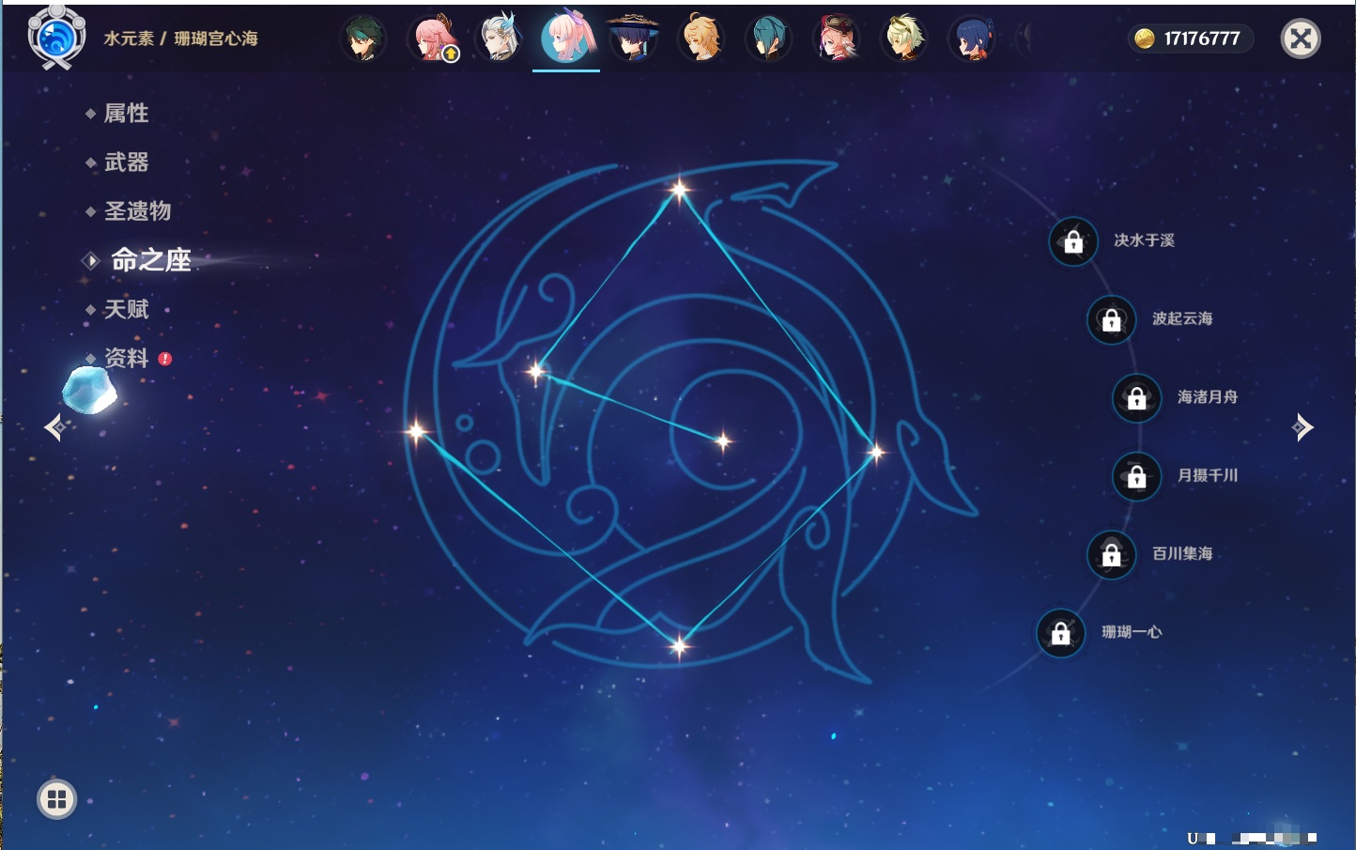Select the dark green-haired character avatar
The image size is (1356, 850).
click(362, 39)
